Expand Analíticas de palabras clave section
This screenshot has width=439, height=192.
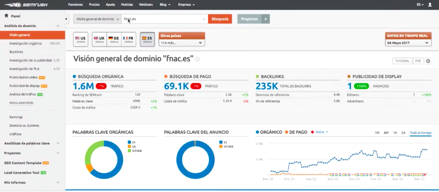pos(58,143)
